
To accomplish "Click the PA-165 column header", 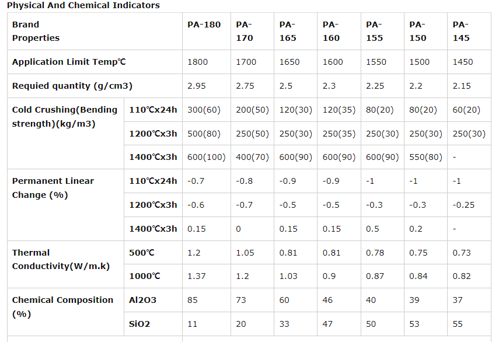I will click(287, 31).
